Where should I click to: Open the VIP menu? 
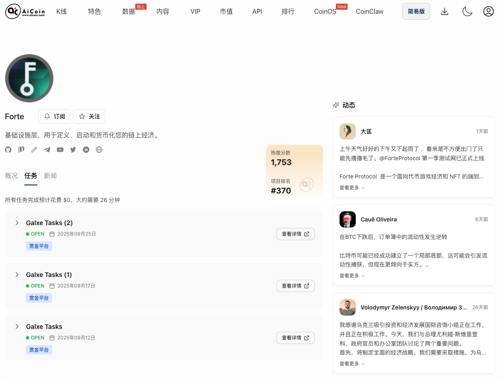click(195, 11)
